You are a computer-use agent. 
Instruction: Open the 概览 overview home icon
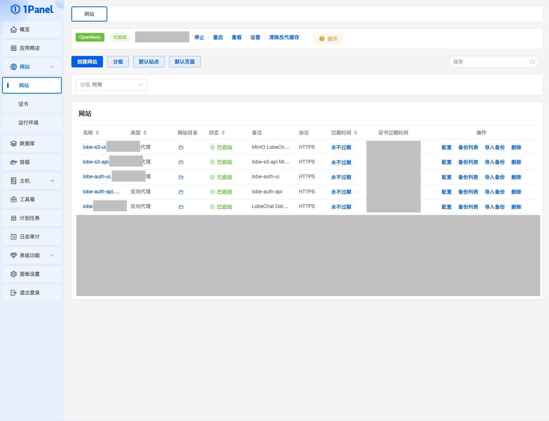pos(14,29)
